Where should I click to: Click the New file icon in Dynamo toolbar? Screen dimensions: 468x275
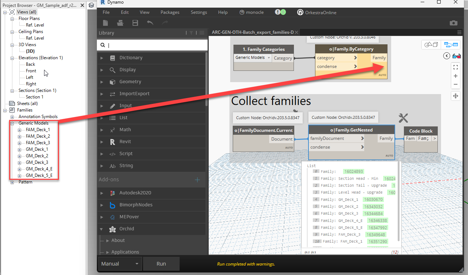pos(105,23)
